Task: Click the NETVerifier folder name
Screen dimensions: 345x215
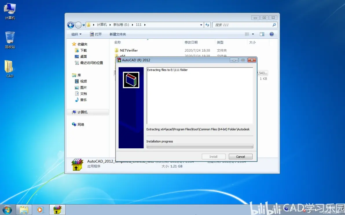Action: (x=129, y=50)
